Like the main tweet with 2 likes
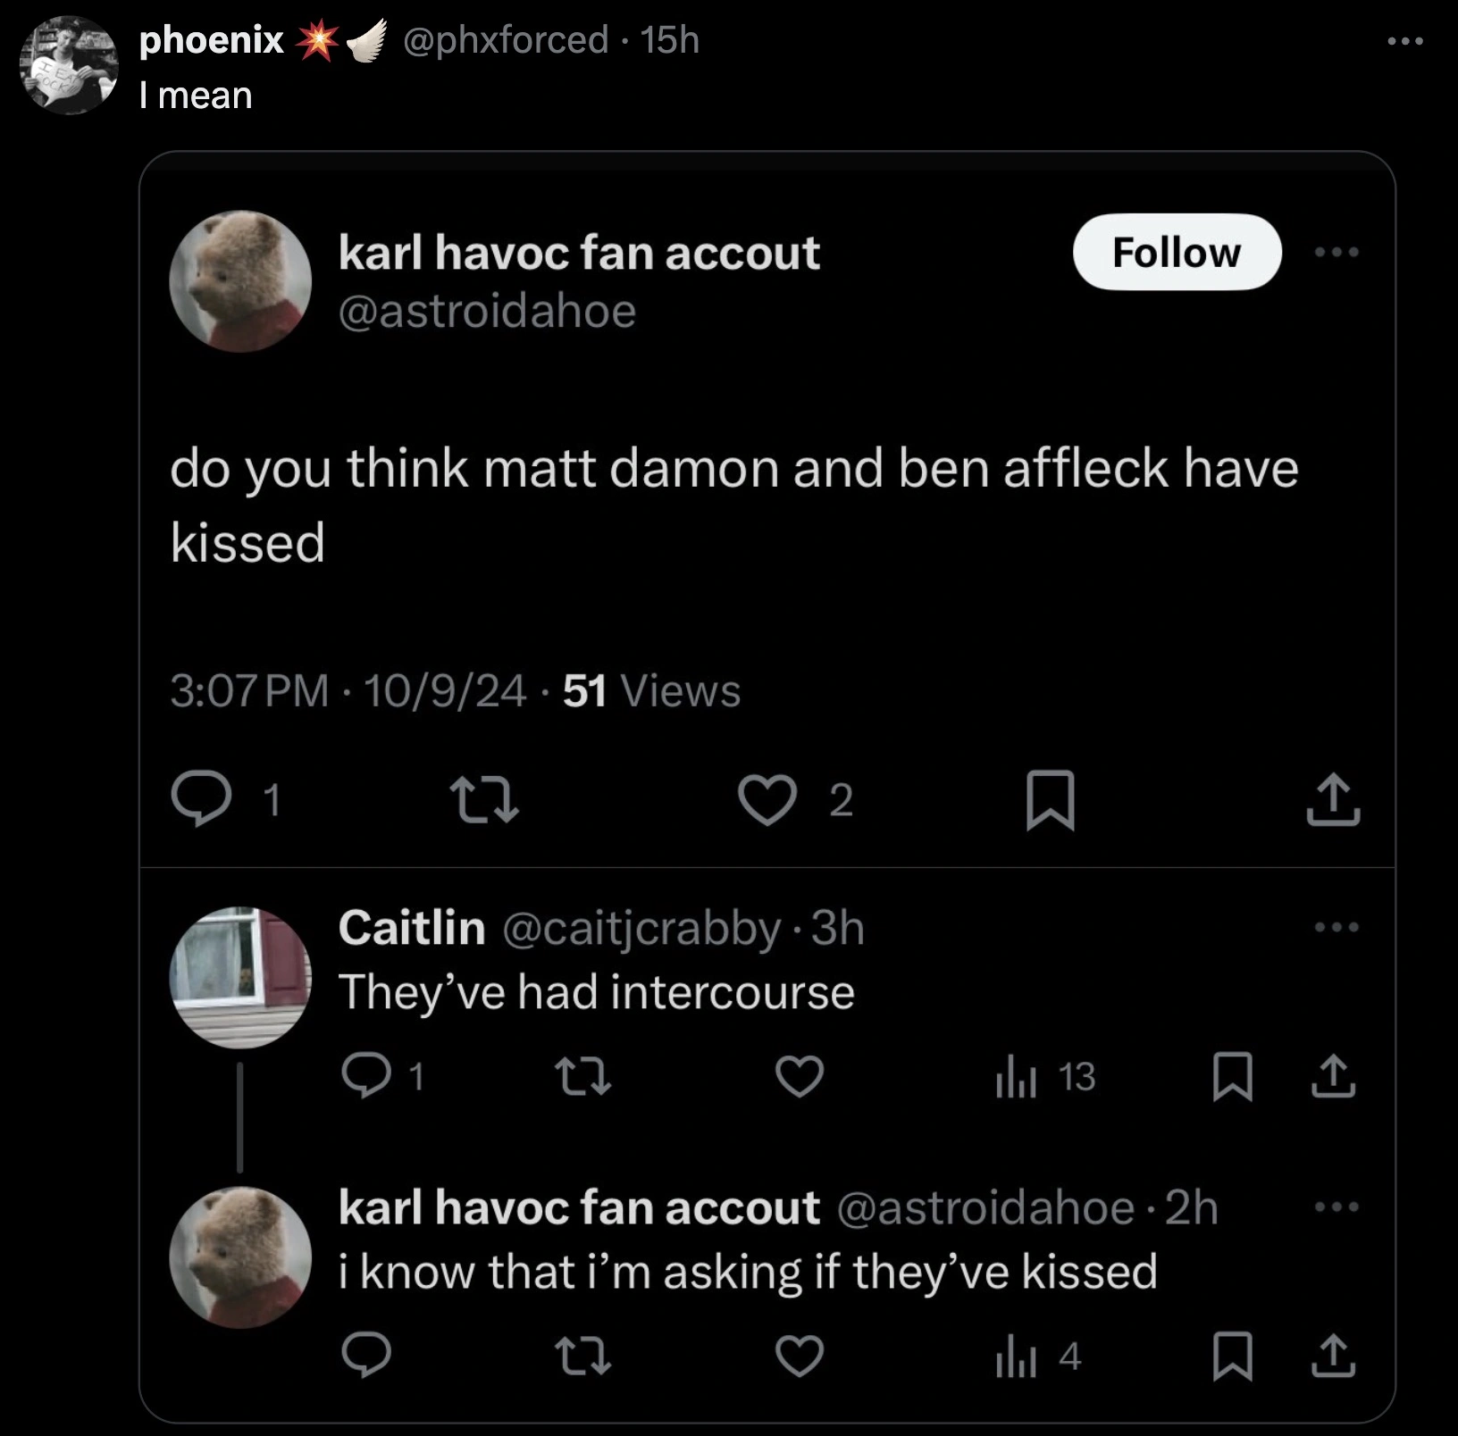Viewport: 1458px width, 1436px height. 767,798
